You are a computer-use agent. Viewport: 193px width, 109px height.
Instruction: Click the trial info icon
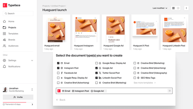[4, 105]
